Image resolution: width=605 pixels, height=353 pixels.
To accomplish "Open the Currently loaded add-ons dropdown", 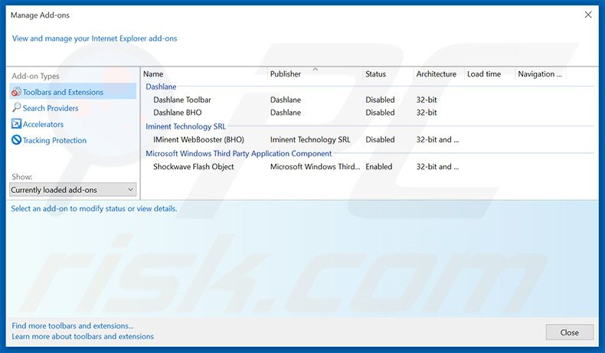I will point(73,190).
